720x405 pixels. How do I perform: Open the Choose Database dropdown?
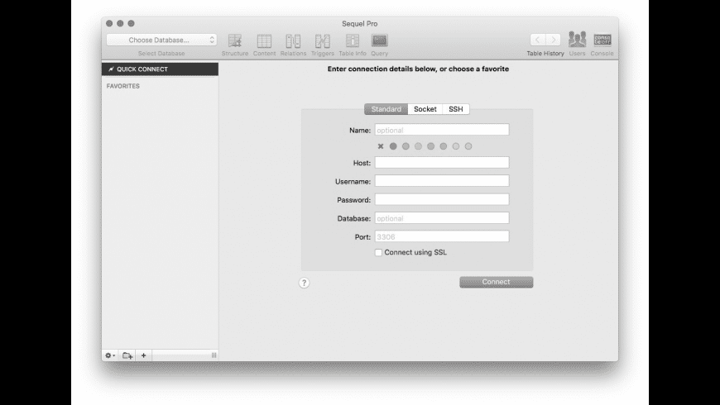coord(161,40)
